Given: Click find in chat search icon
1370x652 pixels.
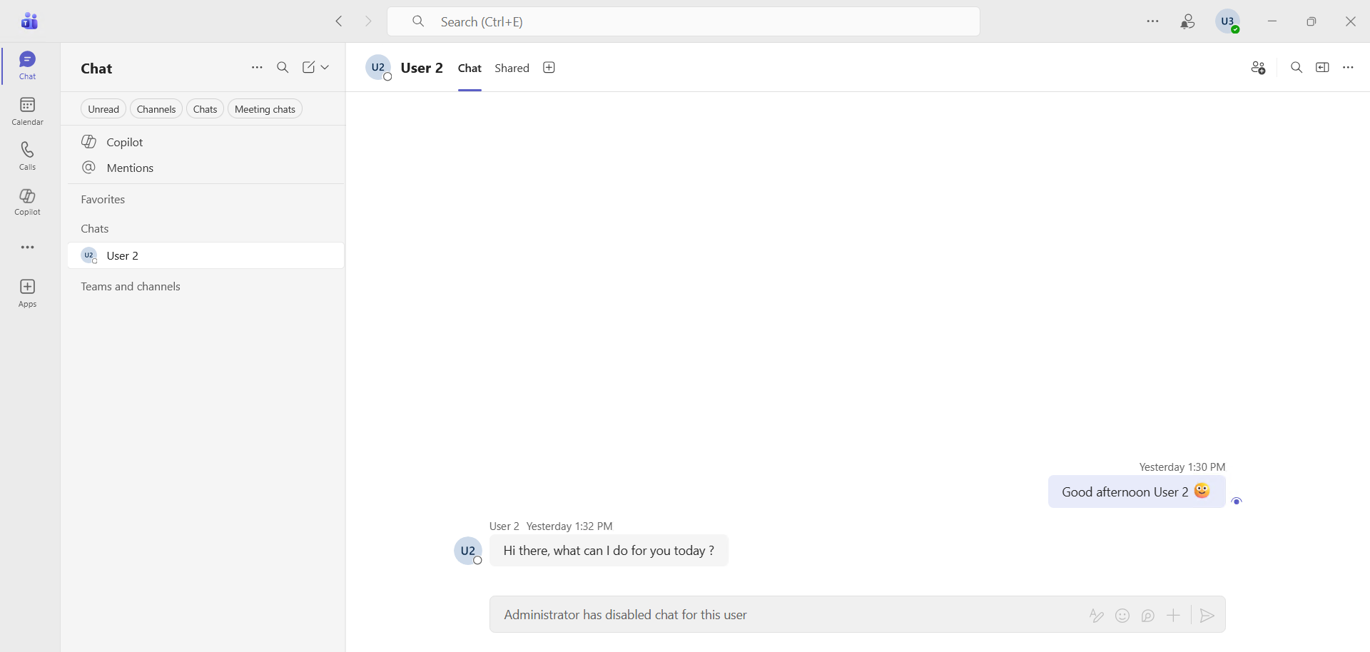Looking at the screenshot, I should click(1297, 68).
